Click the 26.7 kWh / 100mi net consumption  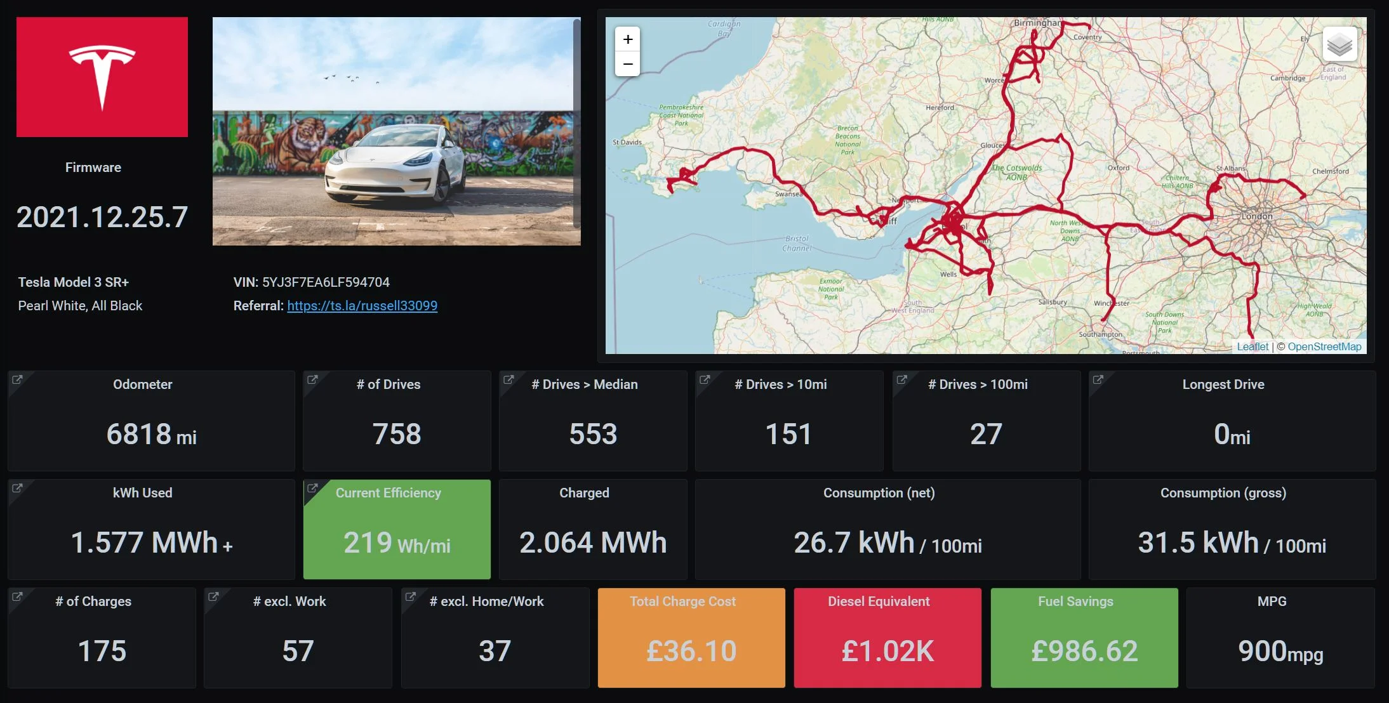point(887,543)
